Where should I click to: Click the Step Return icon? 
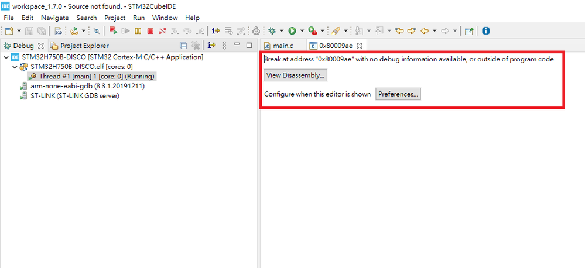tap(201, 31)
